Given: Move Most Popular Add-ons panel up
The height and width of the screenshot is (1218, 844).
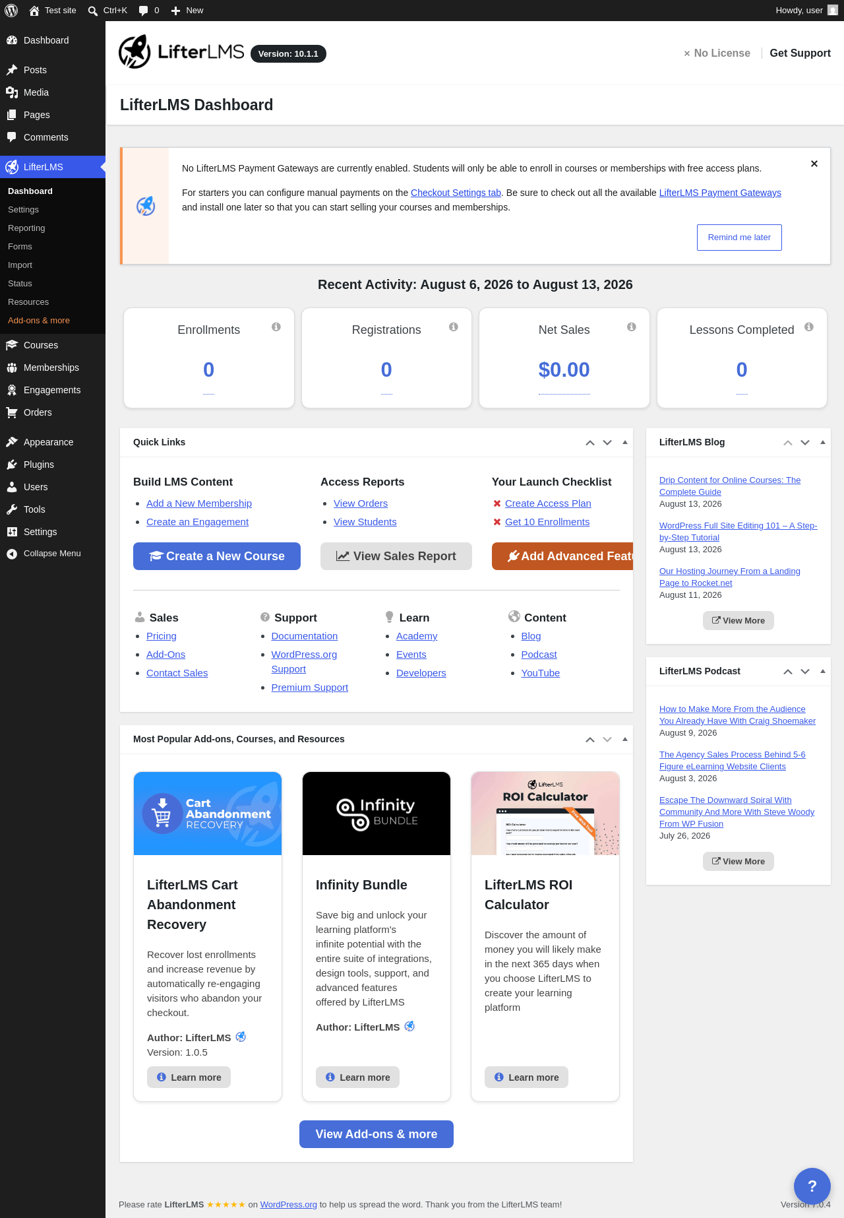Looking at the screenshot, I should point(590,740).
